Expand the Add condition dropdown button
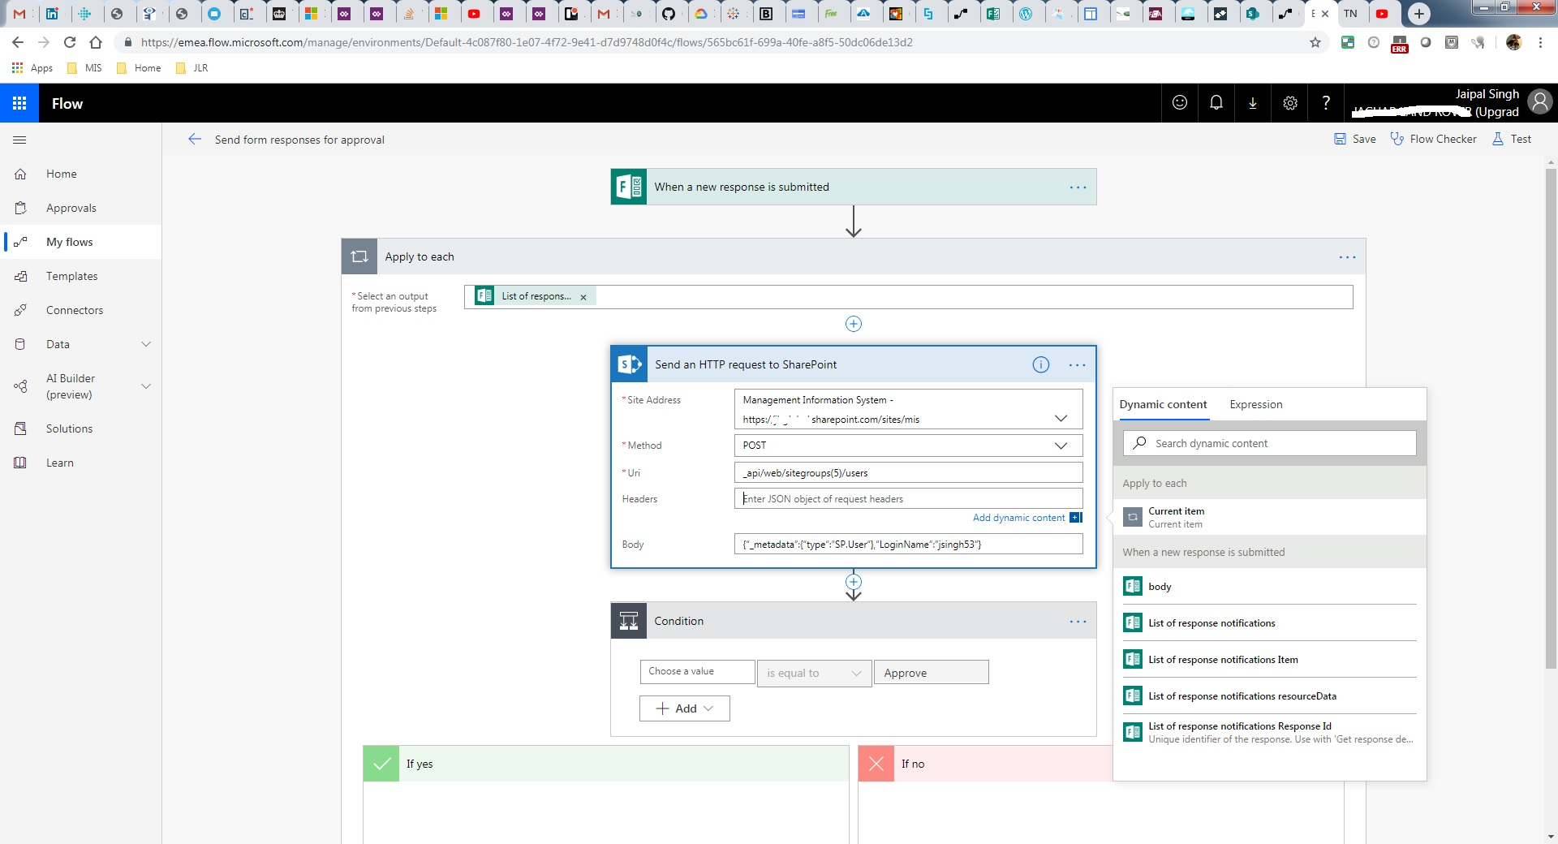The width and height of the screenshot is (1558, 844). tap(685, 708)
